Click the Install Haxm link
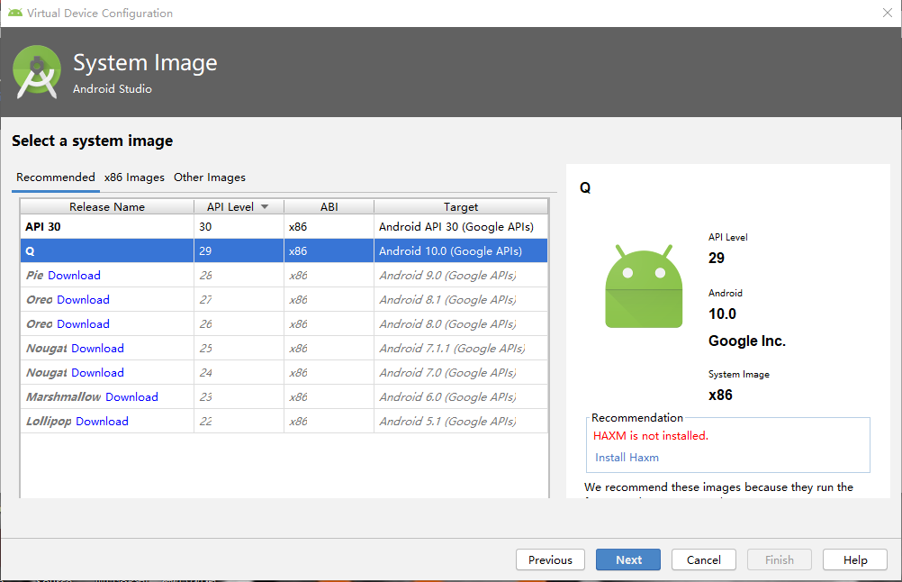This screenshot has height=582, width=902. (x=627, y=458)
